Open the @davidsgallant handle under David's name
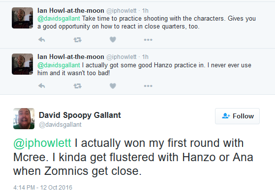The image size is (275, 196). pyautogui.click(x=60, y=125)
